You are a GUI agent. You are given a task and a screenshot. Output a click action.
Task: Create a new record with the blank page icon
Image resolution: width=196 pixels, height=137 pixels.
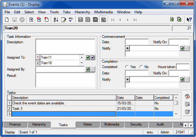click(x=7, y=20)
